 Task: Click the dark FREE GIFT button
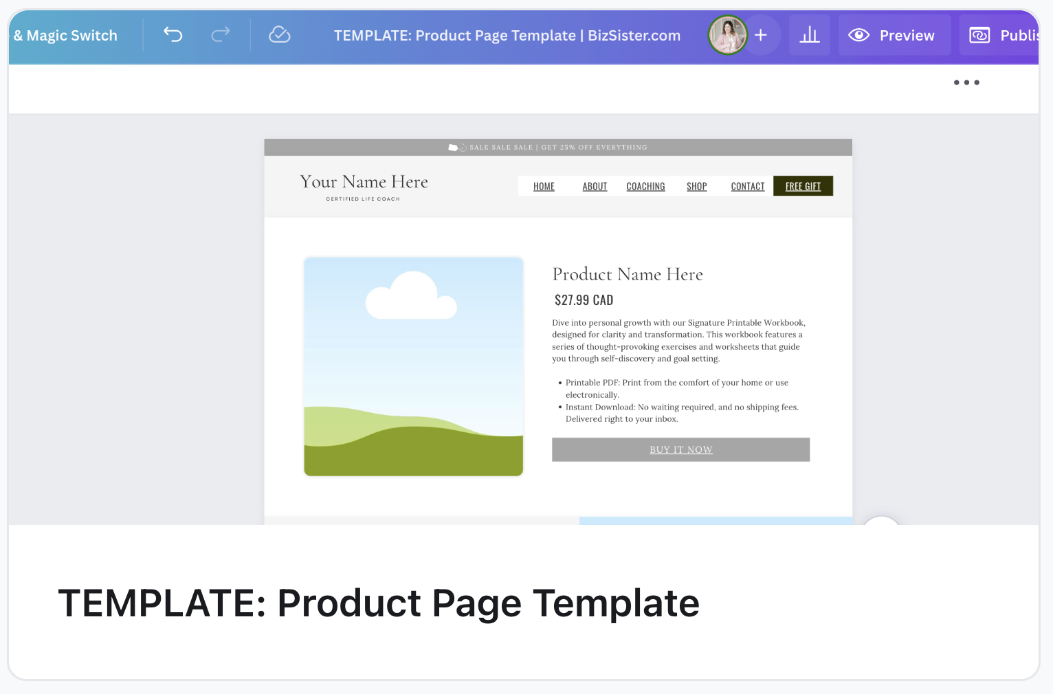[803, 186]
